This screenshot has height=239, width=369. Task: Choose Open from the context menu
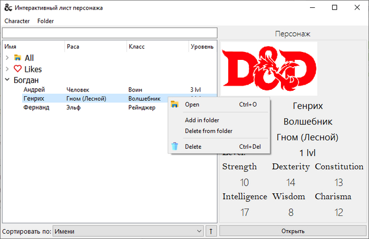(219, 105)
